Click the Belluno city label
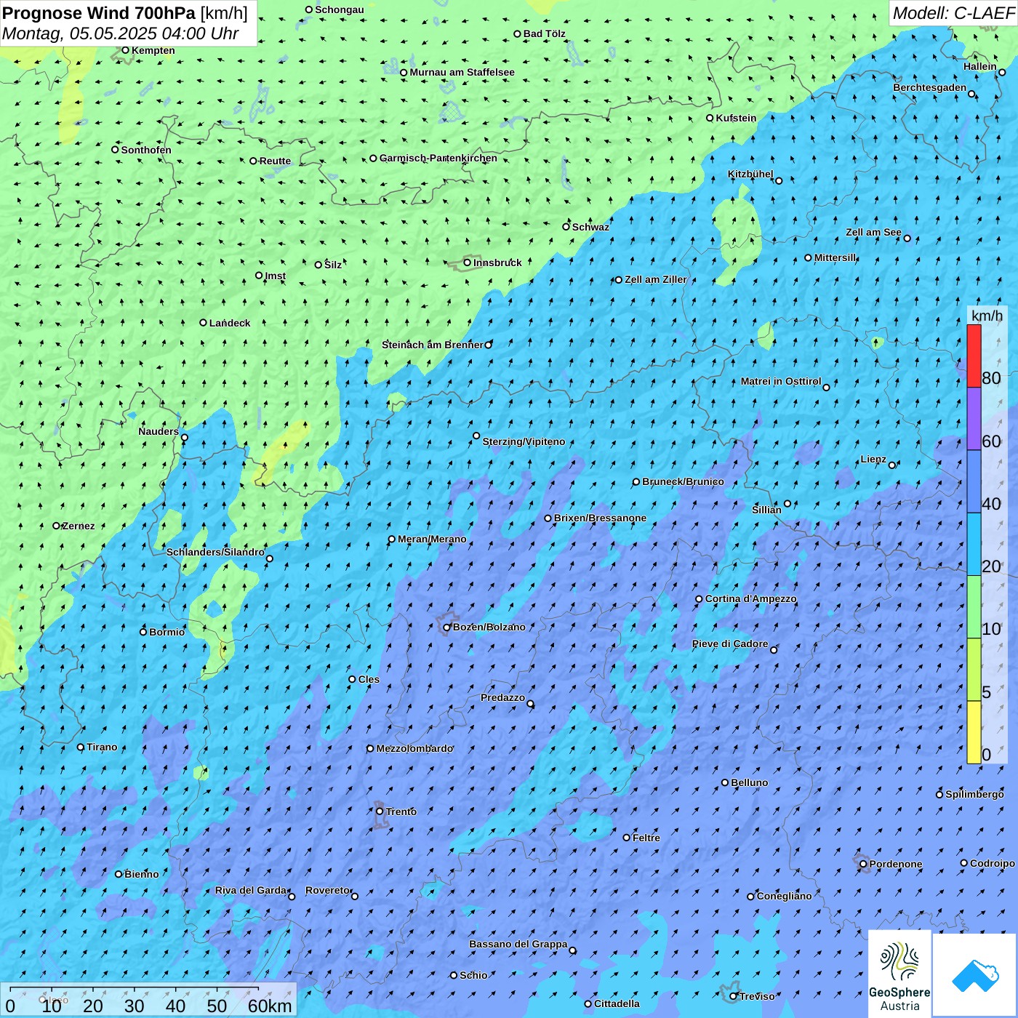The height and width of the screenshot is (1018, 1018). (x=749, y=782)
